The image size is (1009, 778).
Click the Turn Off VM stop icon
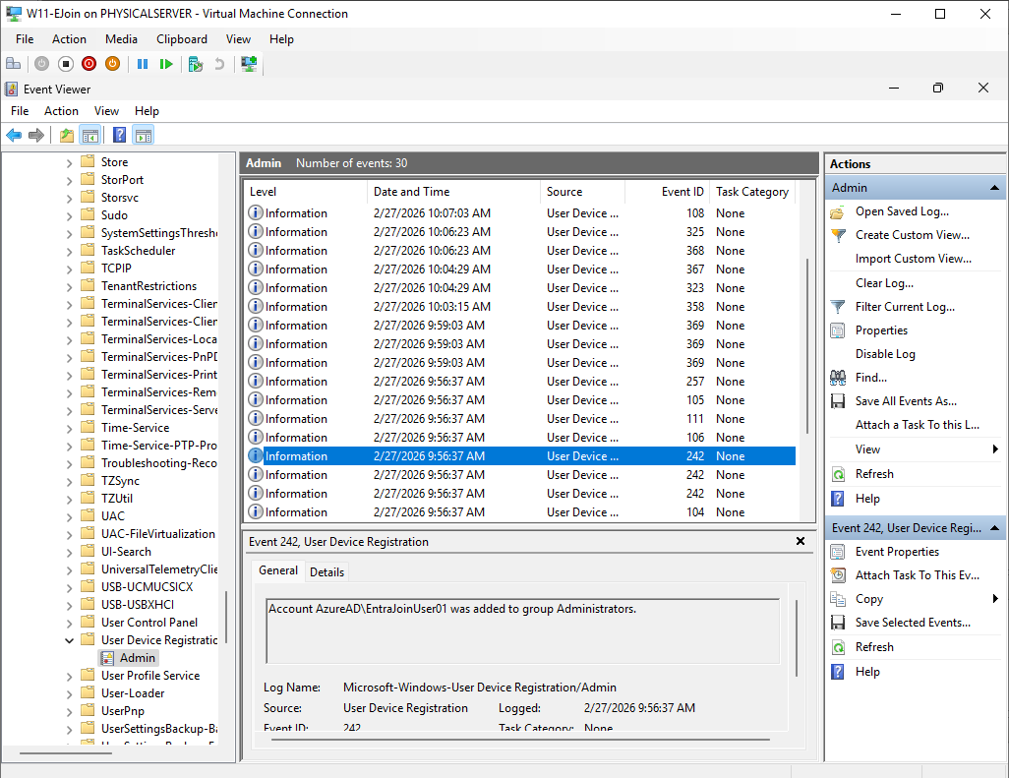(66, 64)
